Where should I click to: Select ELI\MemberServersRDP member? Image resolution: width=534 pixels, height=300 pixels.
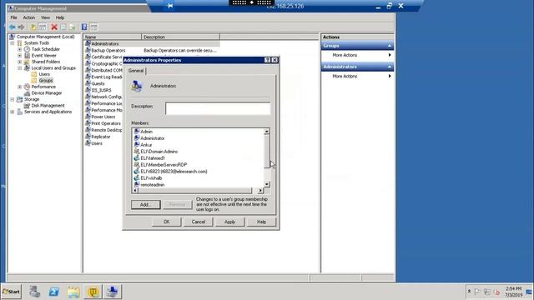tap(164, 165)
